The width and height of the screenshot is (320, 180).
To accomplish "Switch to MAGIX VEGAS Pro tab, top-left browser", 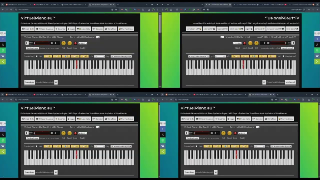I will point(17,4).
